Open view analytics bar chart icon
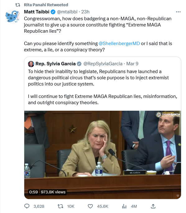Image resolution: width=186 pixels, height=213 pixels. pos(124,206)
